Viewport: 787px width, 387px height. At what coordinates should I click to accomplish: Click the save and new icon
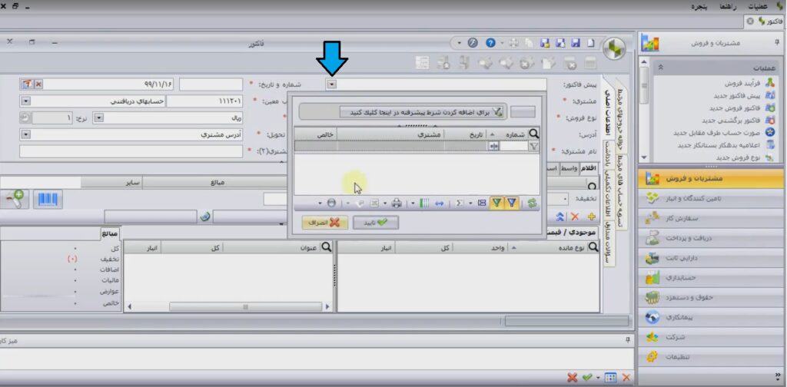pyautogui.click(x=560, y=43)
